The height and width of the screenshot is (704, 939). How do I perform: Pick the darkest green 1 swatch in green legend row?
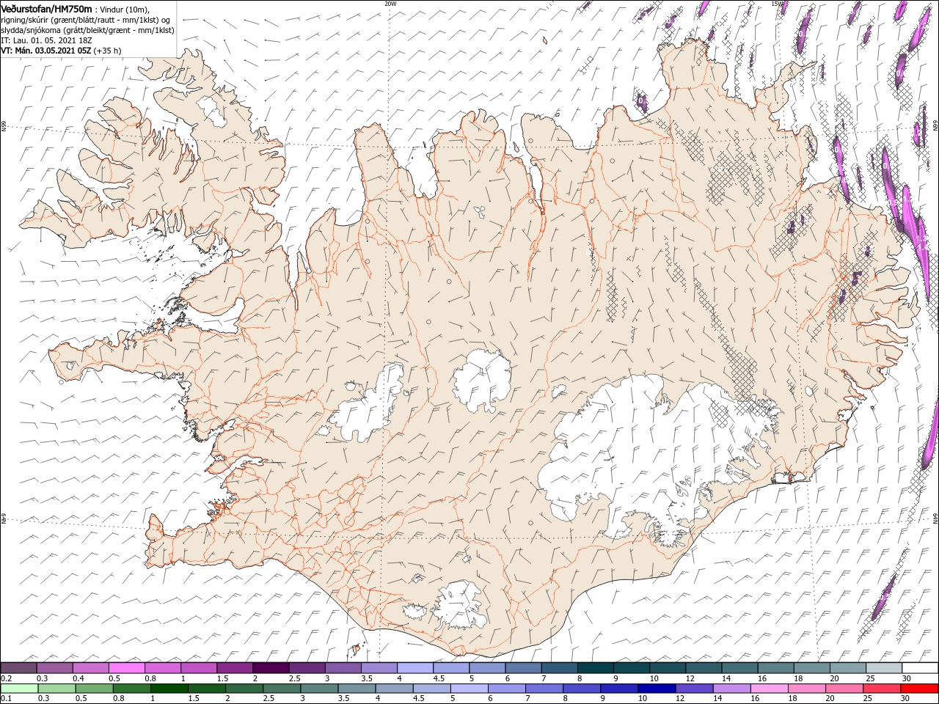click(x=169, y=689)
